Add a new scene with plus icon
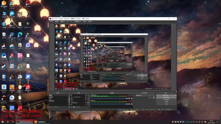 click(x=50, y=107)
